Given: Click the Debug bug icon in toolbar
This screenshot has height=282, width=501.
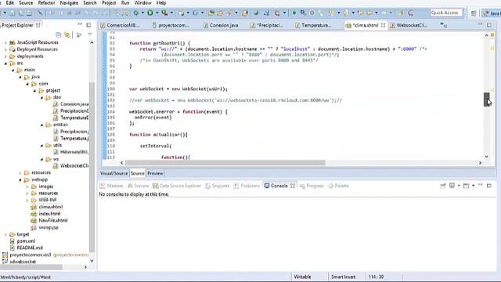Looking at the screenshot, I should 136,13.
